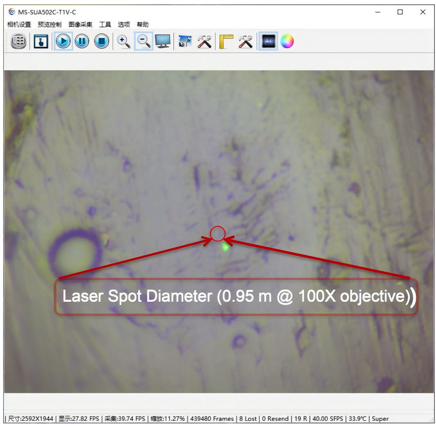This screenshot has height=427, width=436.
Task: Open the 帮助 menu
Action: (143, 25)
